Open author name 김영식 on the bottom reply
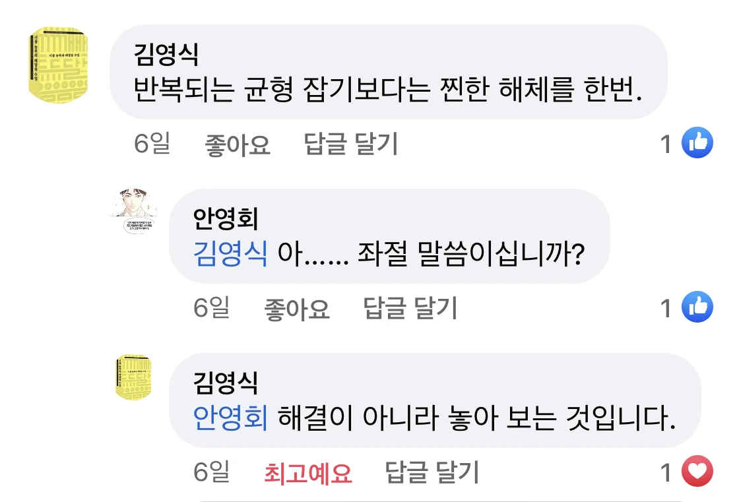This screenshot has width=737, height=502. click(226, 383)
